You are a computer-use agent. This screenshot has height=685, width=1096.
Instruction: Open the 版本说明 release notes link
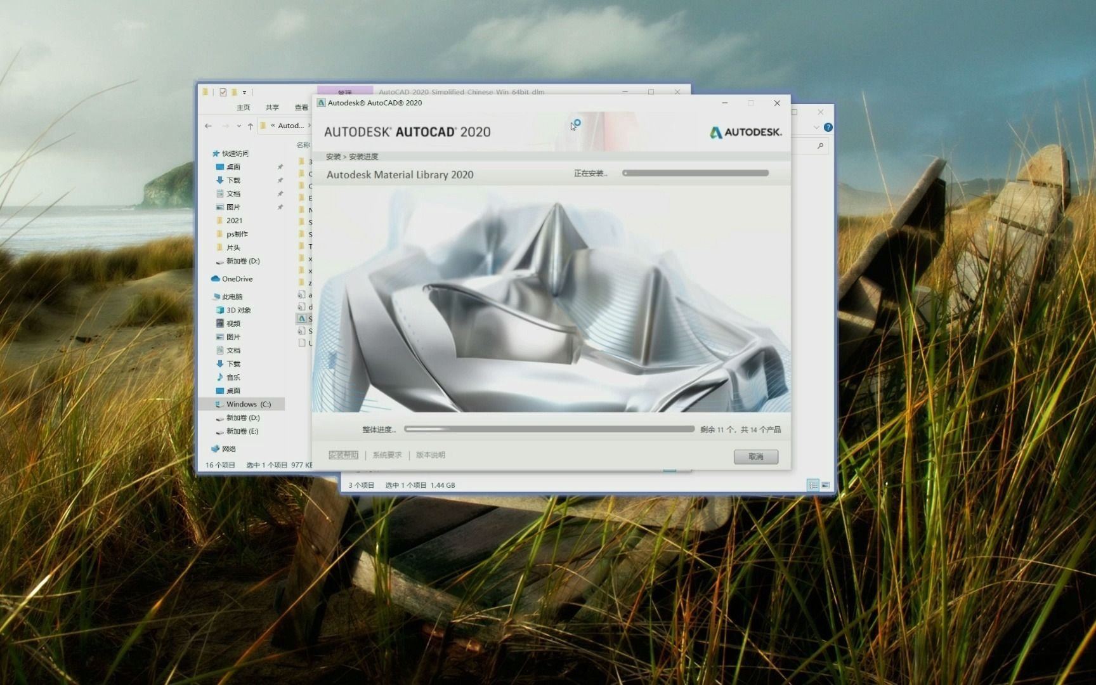(x=431, y=455)
